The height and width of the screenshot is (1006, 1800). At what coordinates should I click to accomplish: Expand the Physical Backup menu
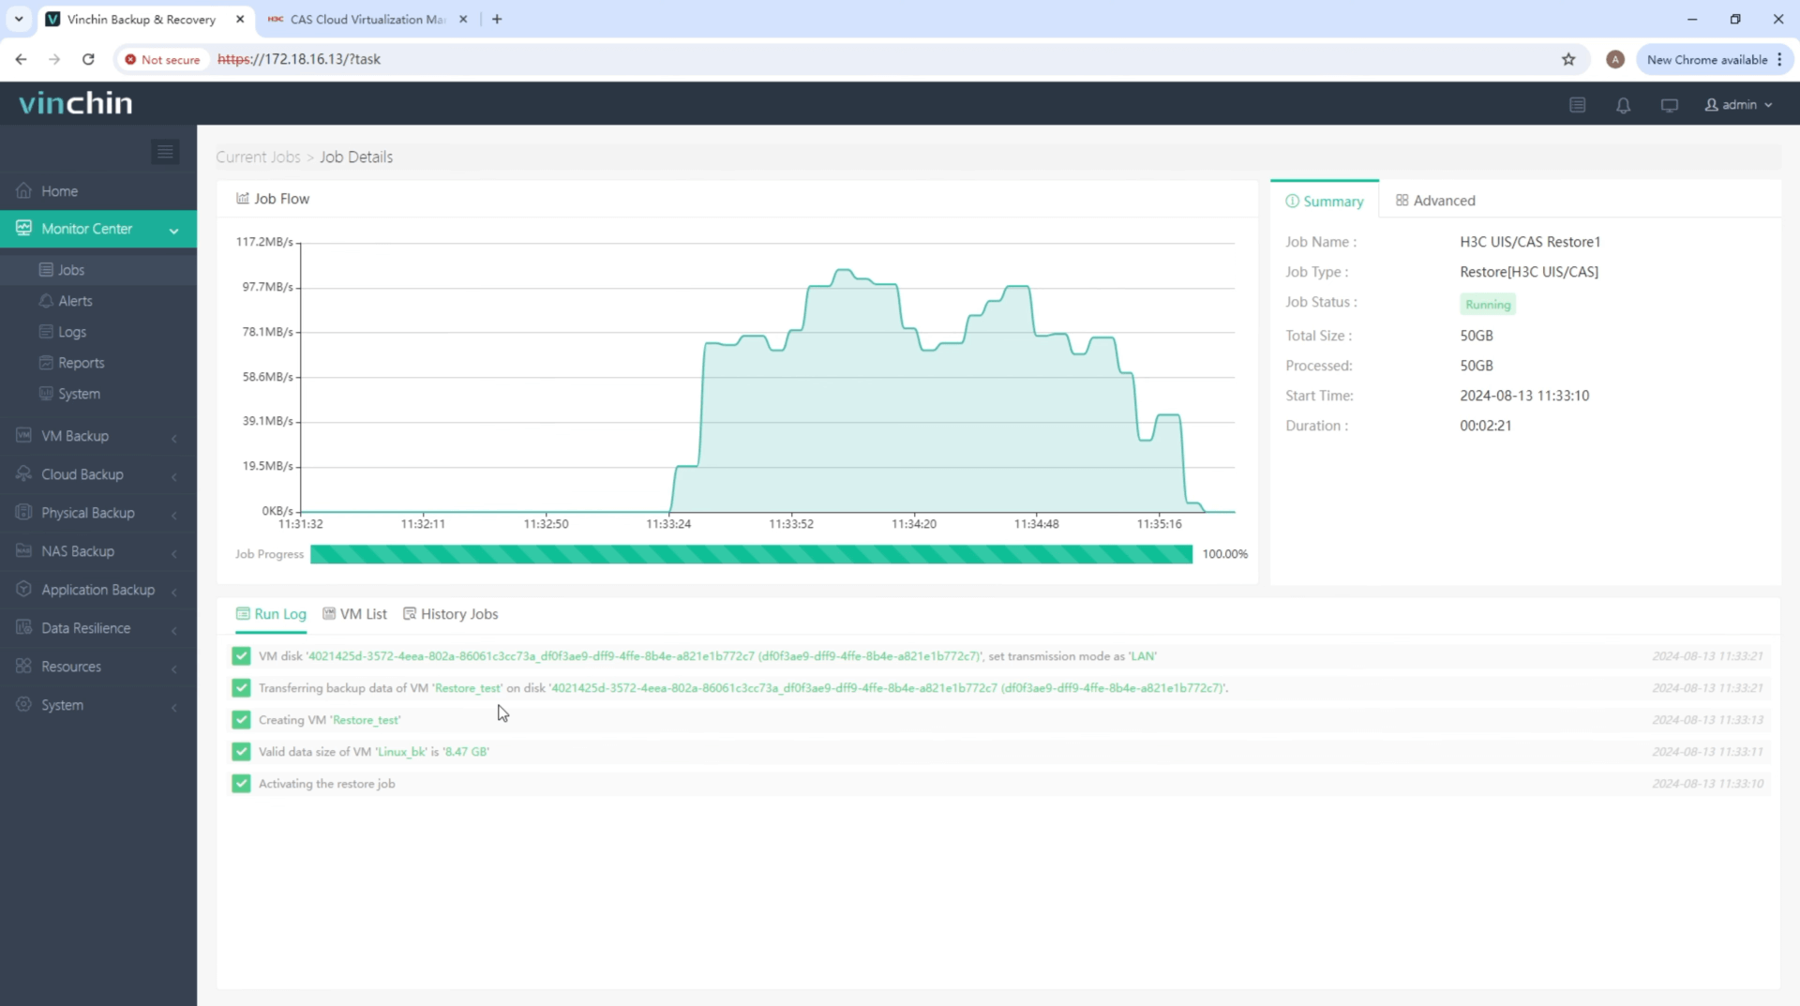click(98, 513)
